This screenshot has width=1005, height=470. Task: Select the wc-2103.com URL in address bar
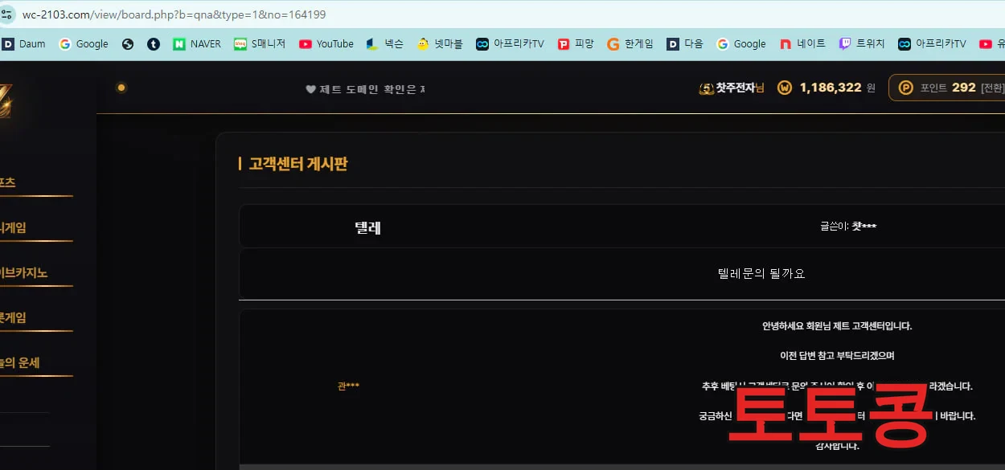(x=174, y=14)
